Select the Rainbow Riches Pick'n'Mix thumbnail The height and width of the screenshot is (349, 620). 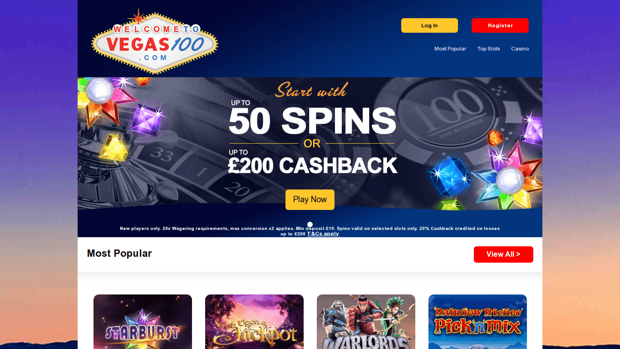tap(477, 322)
